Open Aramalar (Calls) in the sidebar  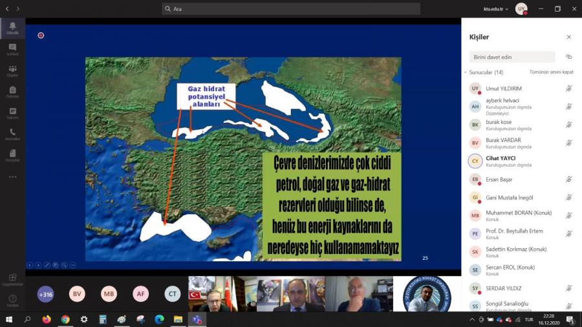pyautogui.click(x=12, y=134)
